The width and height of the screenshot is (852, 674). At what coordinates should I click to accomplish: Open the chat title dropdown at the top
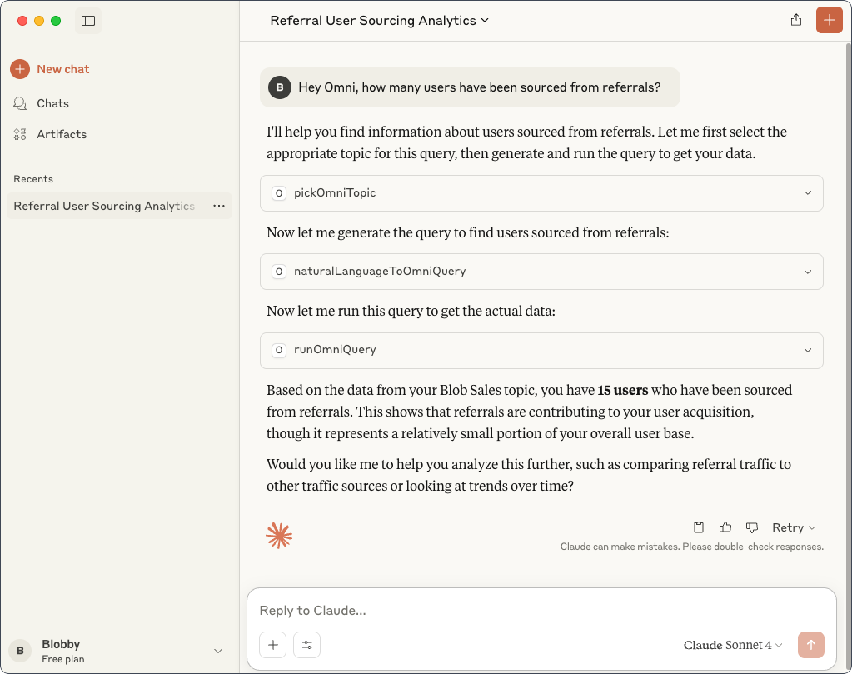tap(379, 21)
